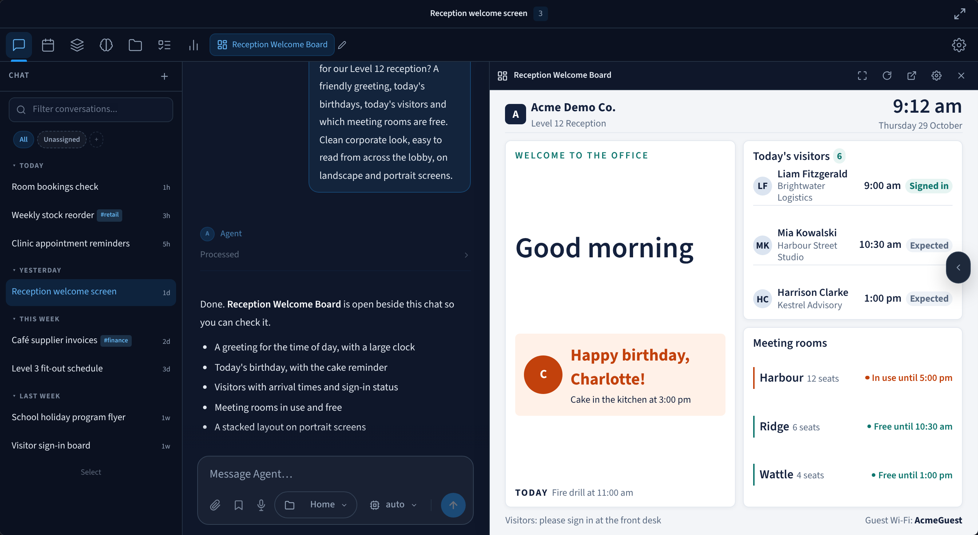978x535 pixels.
Task: Open the task checklist icon in the toolbar
Action: (x=164, y=45)
